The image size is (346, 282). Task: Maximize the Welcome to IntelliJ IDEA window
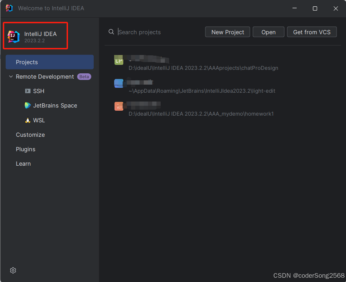(x=315, y=8)
